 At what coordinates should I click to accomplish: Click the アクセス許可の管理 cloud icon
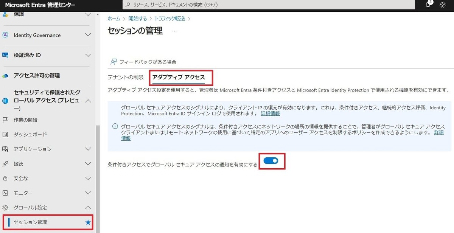5,75
